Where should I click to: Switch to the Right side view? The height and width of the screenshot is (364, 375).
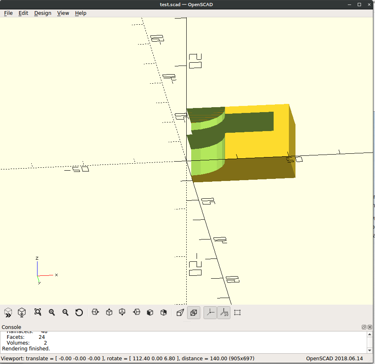tap(95, 312)
